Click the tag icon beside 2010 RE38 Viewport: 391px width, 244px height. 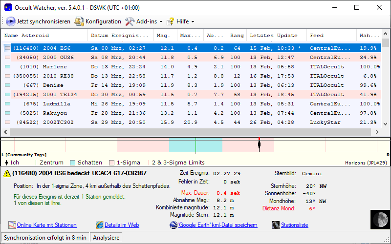pyautogui.click(x=7, y=76)
